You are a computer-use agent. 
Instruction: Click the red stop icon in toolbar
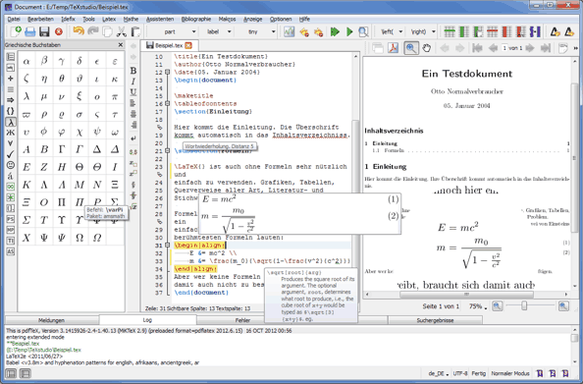point(58,32)
